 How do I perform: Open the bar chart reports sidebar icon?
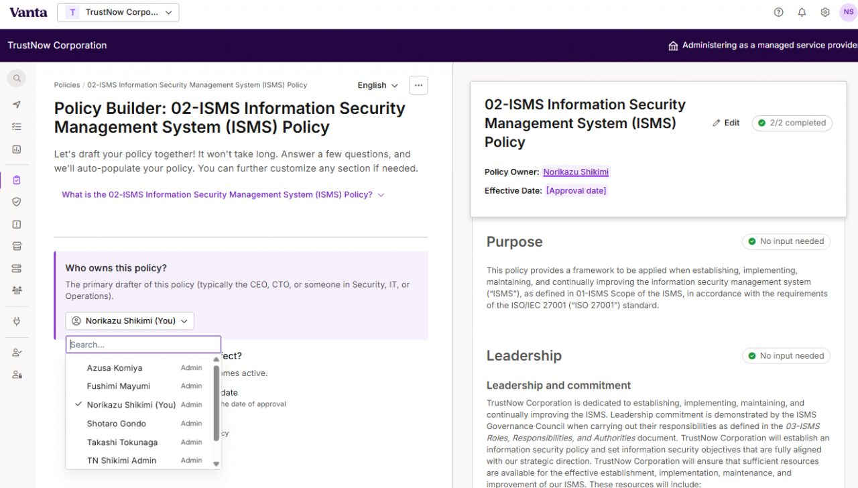point(17,149)
